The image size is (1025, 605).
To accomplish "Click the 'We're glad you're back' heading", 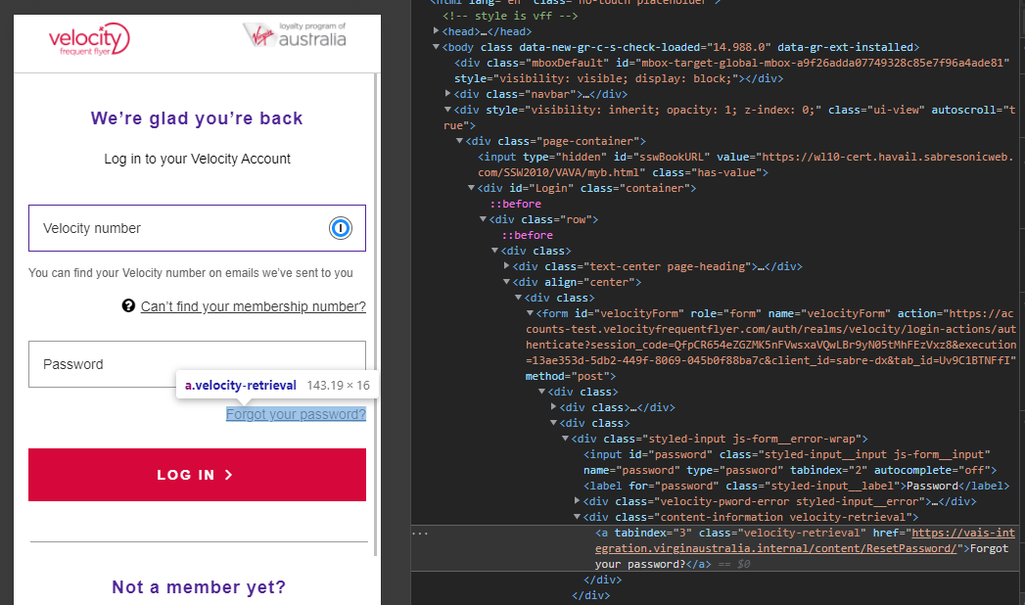I will (x=197, y=118).
